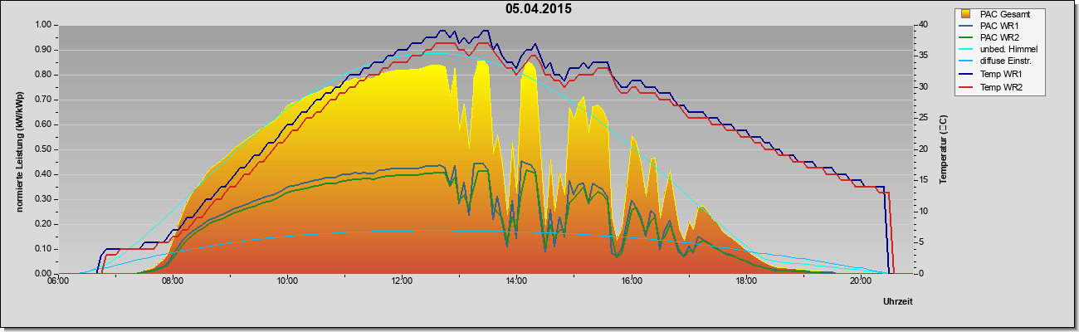The height and width of the screenshot is (332, 1079).
Task: Select the PAC WR1 legend line marker
Action: click(x=965, y=26)
